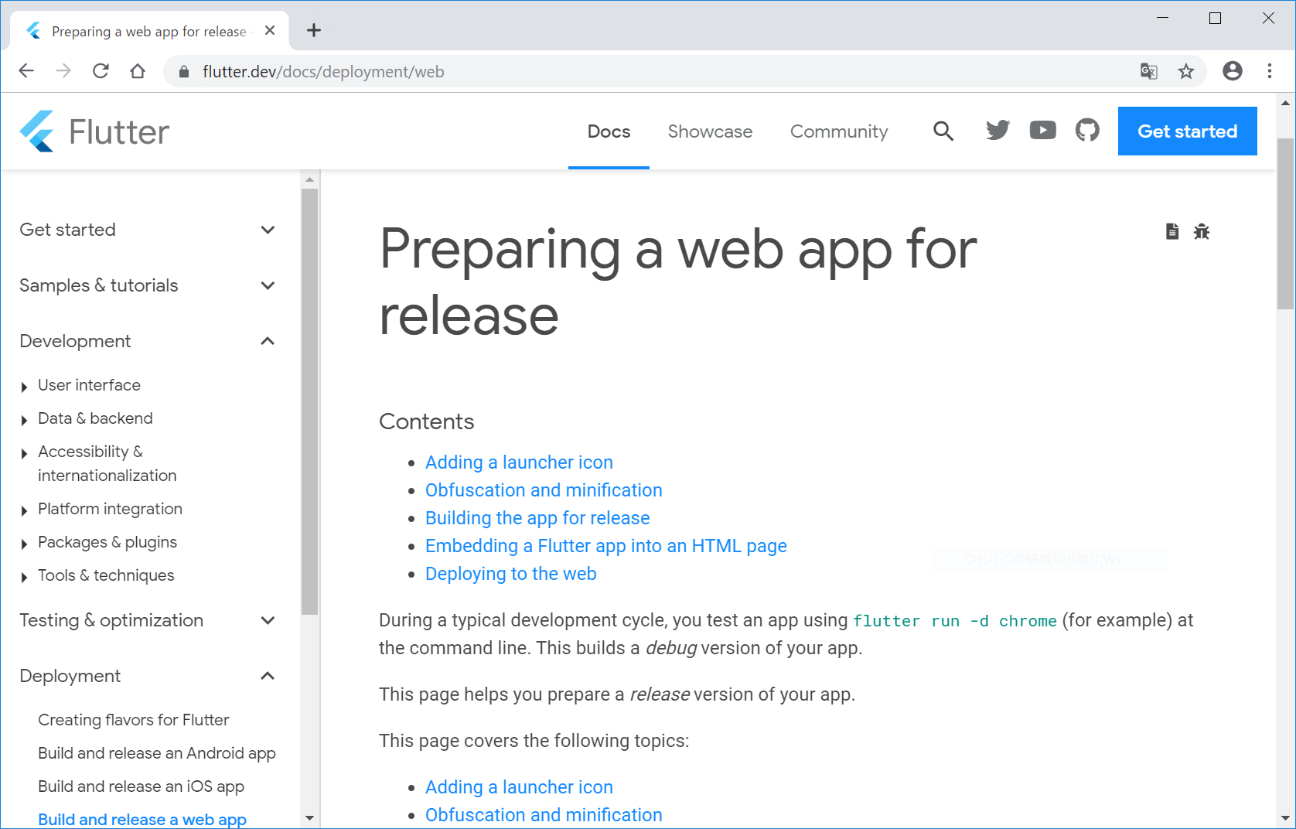This screenshot has height=829, width=1296.
Task: Reload the page with the refresh icon
Action: click(101, 71)
